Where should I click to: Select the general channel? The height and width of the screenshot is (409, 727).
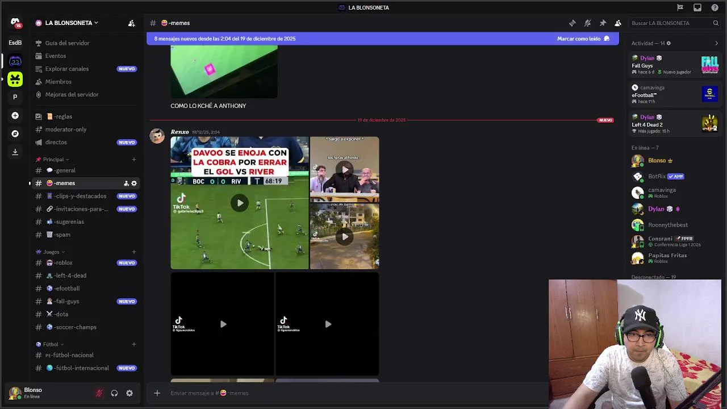click(85, 170)
